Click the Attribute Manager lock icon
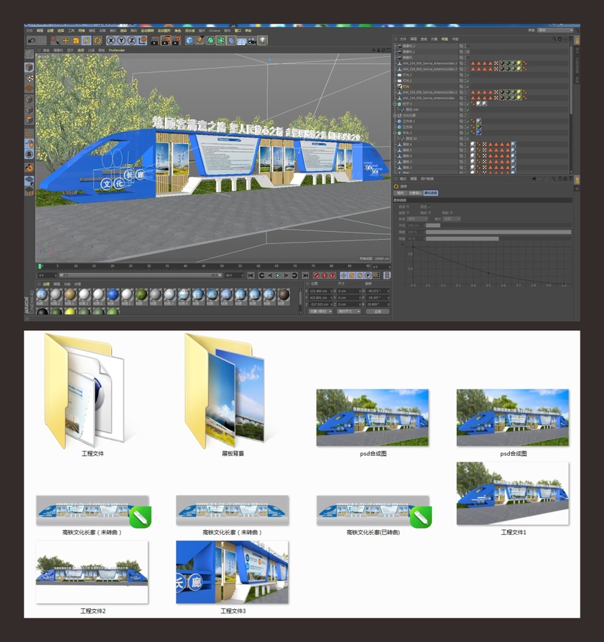Screen dimensions: 604x642 point(560,178)
